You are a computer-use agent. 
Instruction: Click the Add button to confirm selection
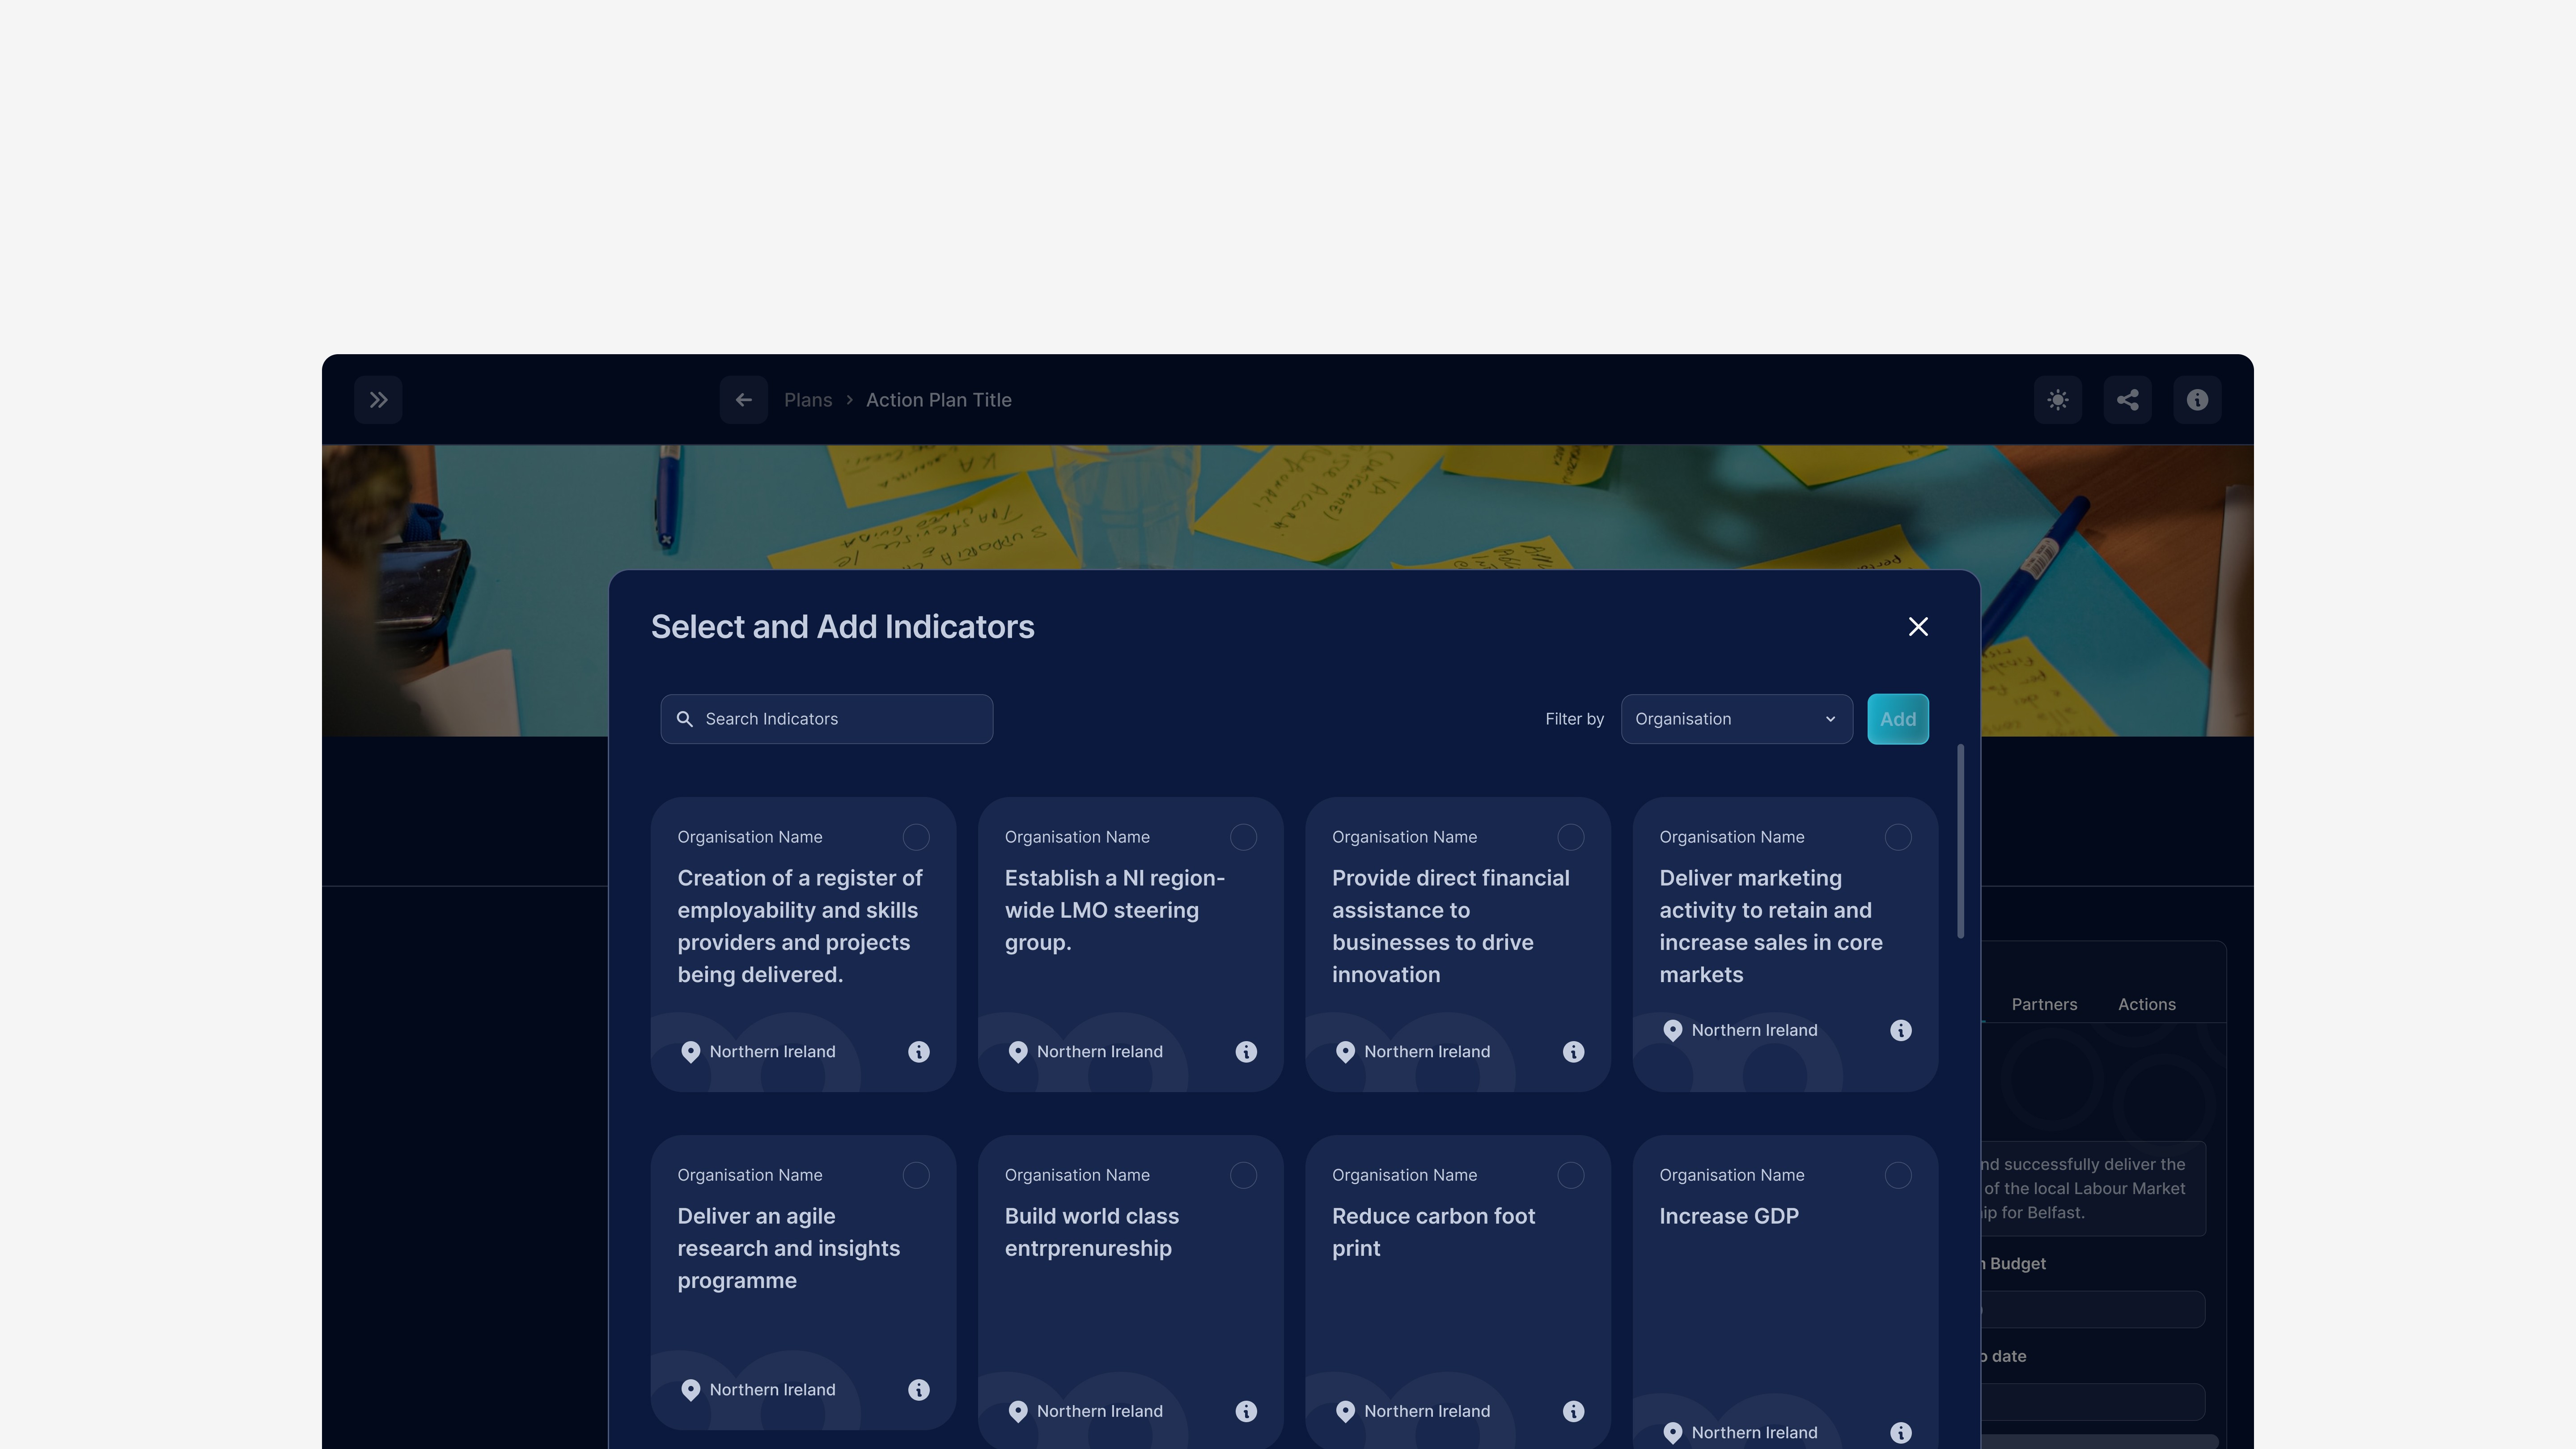[1897, 718]
